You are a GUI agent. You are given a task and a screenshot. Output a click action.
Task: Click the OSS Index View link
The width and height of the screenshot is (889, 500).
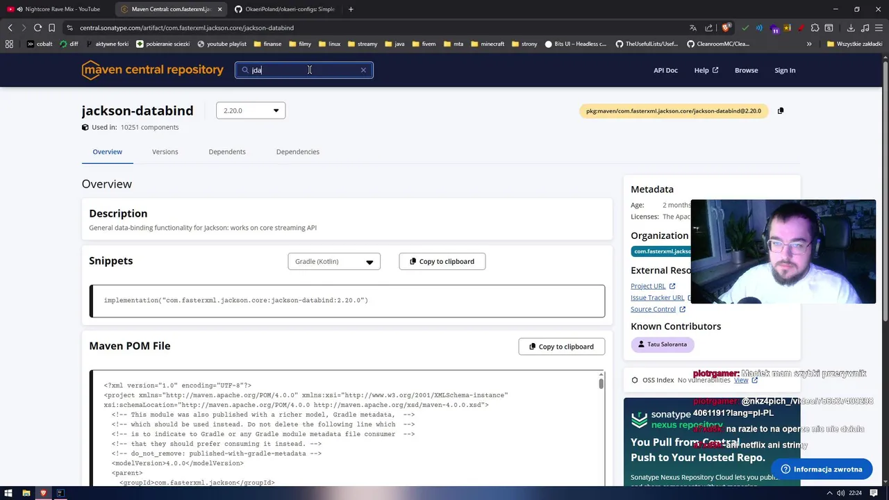pos(745,380)
